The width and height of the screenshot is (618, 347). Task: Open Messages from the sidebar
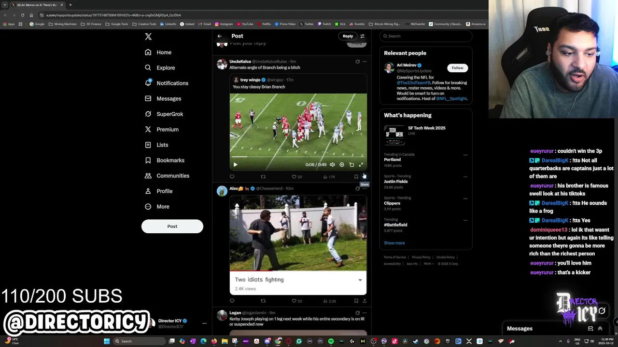[x=163, y=98]
